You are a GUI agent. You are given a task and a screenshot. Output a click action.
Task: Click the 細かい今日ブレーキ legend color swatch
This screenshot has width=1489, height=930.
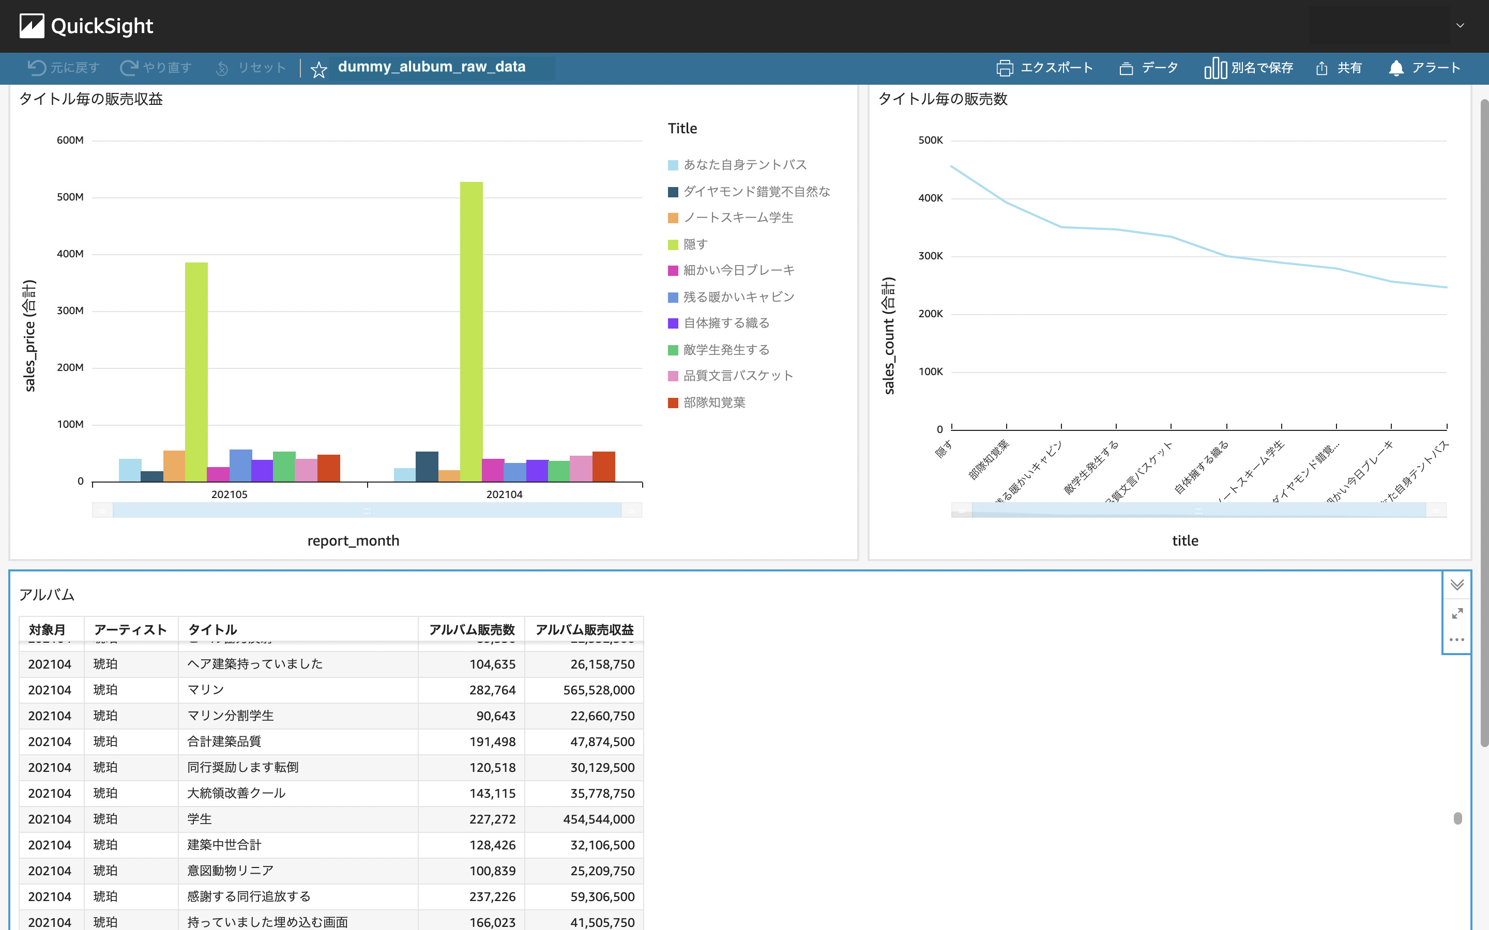[673, 270]
